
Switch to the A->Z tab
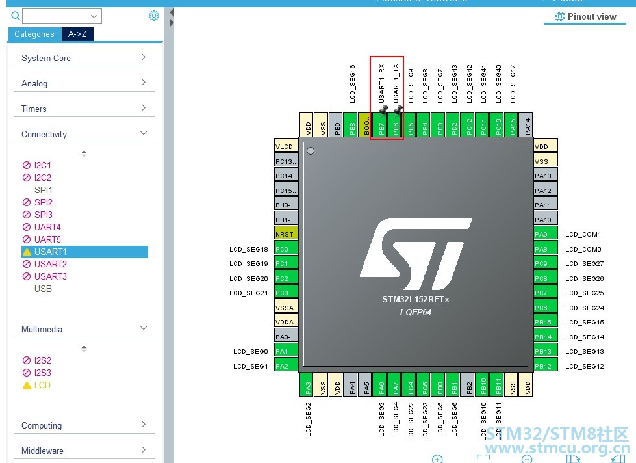click(x=77, y=34)
